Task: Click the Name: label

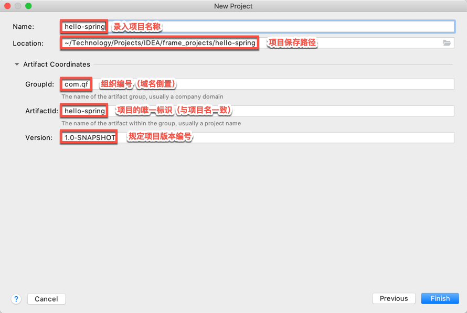Action: coord(23,27)
